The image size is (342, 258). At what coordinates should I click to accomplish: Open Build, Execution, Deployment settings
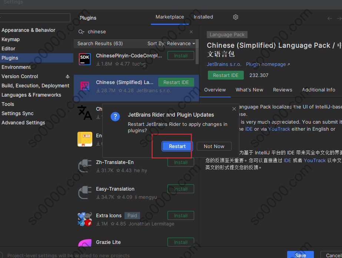[35, 86]
